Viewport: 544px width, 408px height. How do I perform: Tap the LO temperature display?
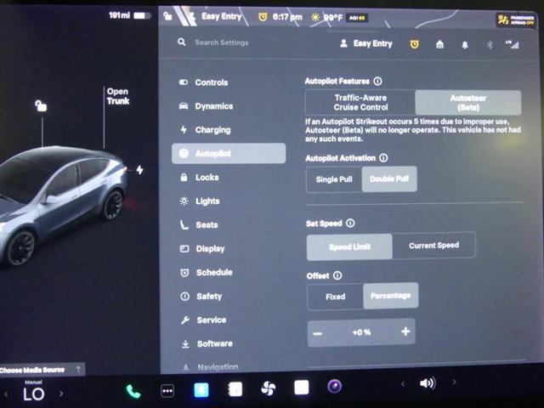(34, 394)
